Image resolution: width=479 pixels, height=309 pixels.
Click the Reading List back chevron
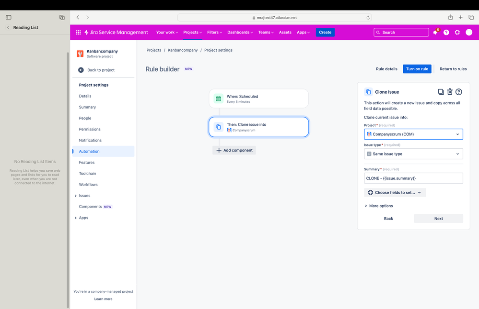click(x=8, y=27)
